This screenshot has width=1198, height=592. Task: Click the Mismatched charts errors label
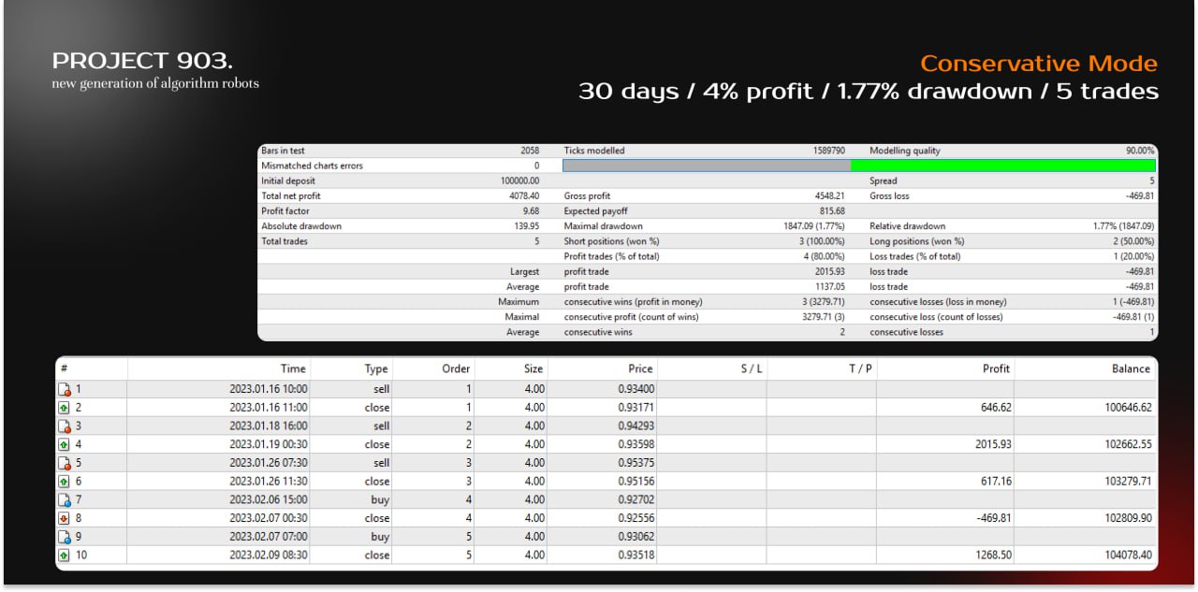tap(312, 166)
